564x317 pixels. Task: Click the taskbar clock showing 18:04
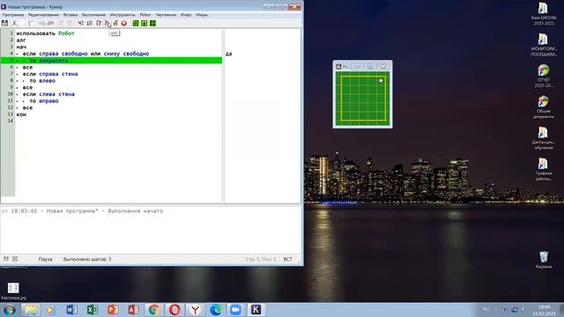(544, 310)
